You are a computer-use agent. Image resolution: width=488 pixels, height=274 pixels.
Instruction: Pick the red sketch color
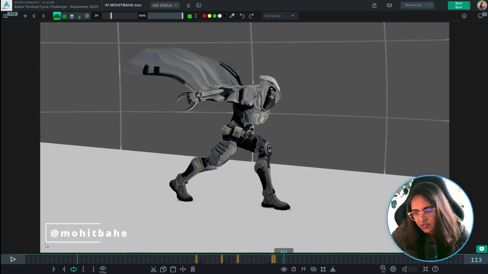click(x=204, y=16)
